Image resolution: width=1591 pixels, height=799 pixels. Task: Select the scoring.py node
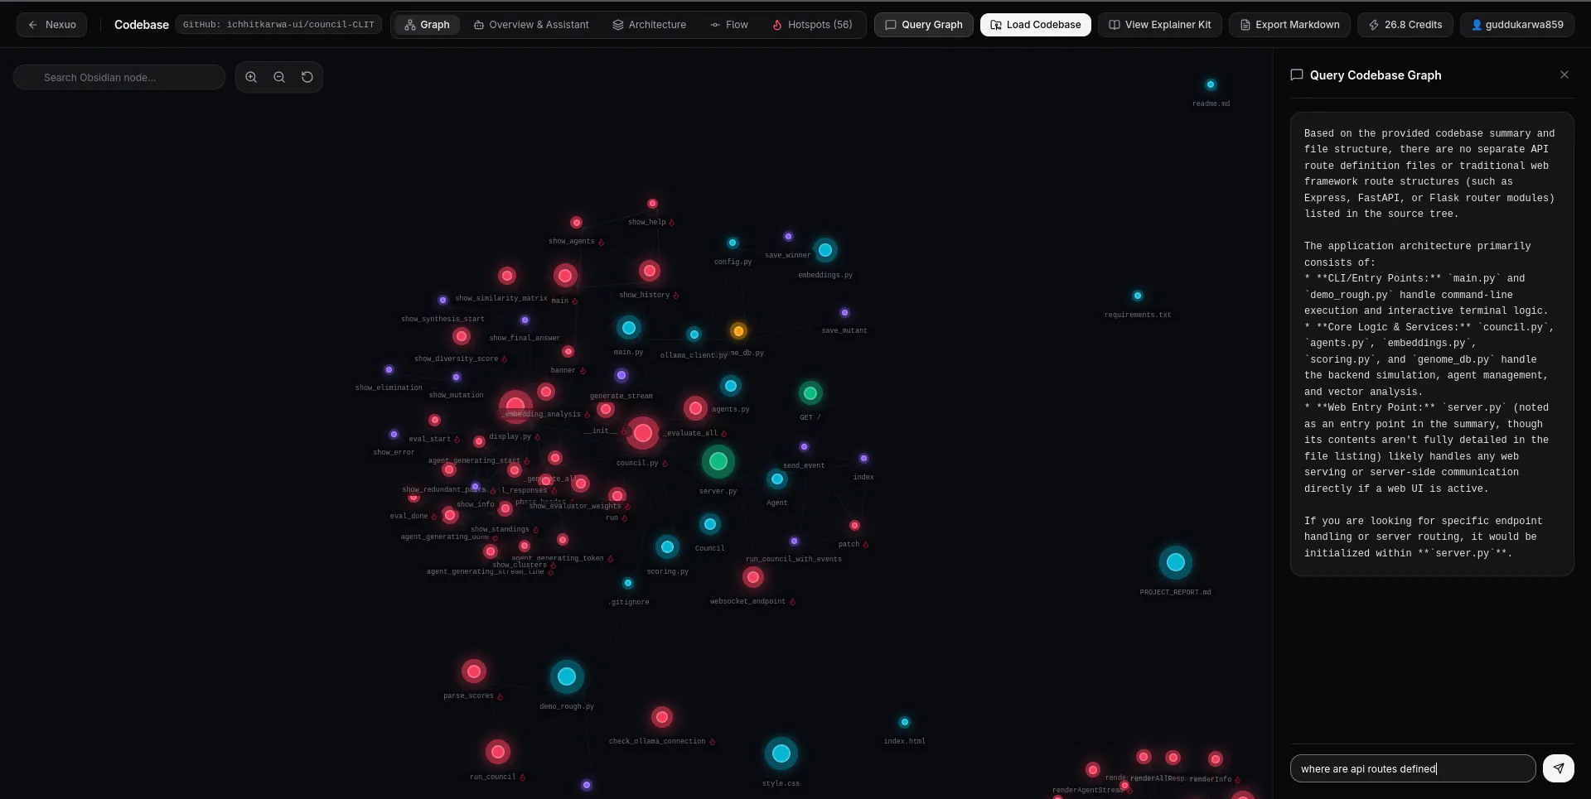pos(668,546)
